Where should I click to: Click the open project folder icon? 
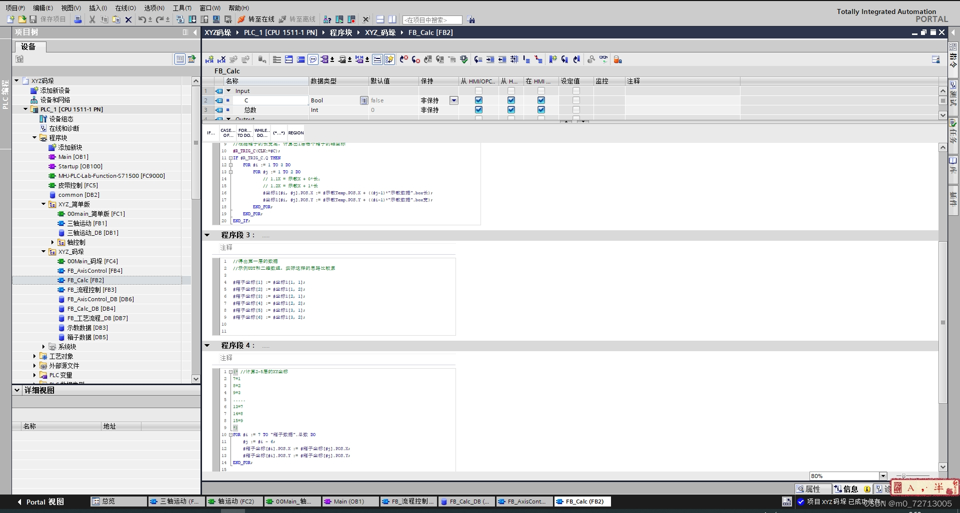22,19
